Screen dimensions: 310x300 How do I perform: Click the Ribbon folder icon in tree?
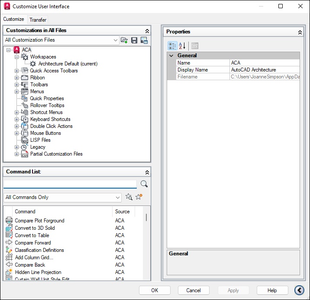coord(25,78)
